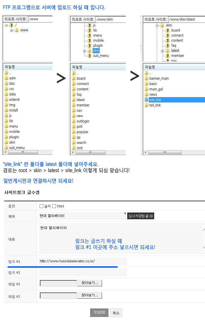Click 찾아보기 button for 파일 #1

tap(90, 283)
